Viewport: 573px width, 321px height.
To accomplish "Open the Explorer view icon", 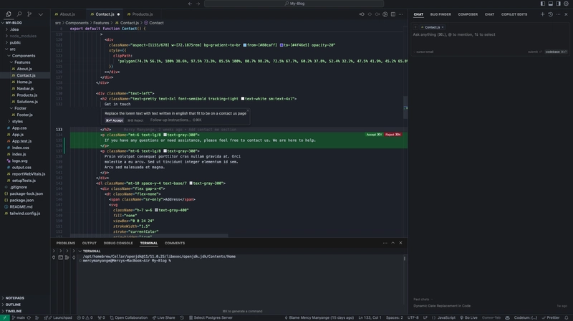I will [8, 14].
